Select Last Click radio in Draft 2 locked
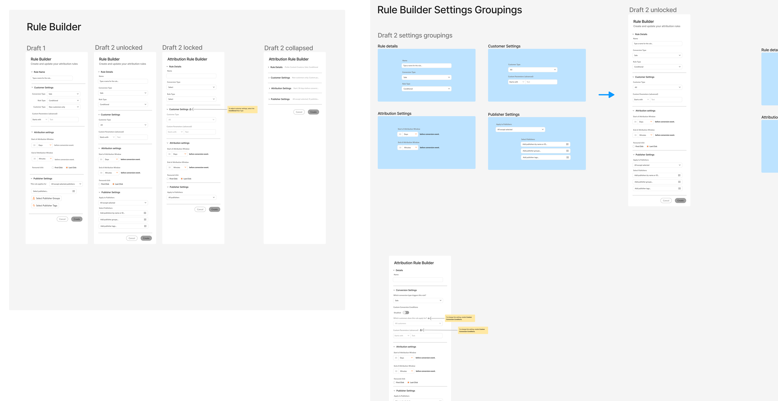 [182, 179]
